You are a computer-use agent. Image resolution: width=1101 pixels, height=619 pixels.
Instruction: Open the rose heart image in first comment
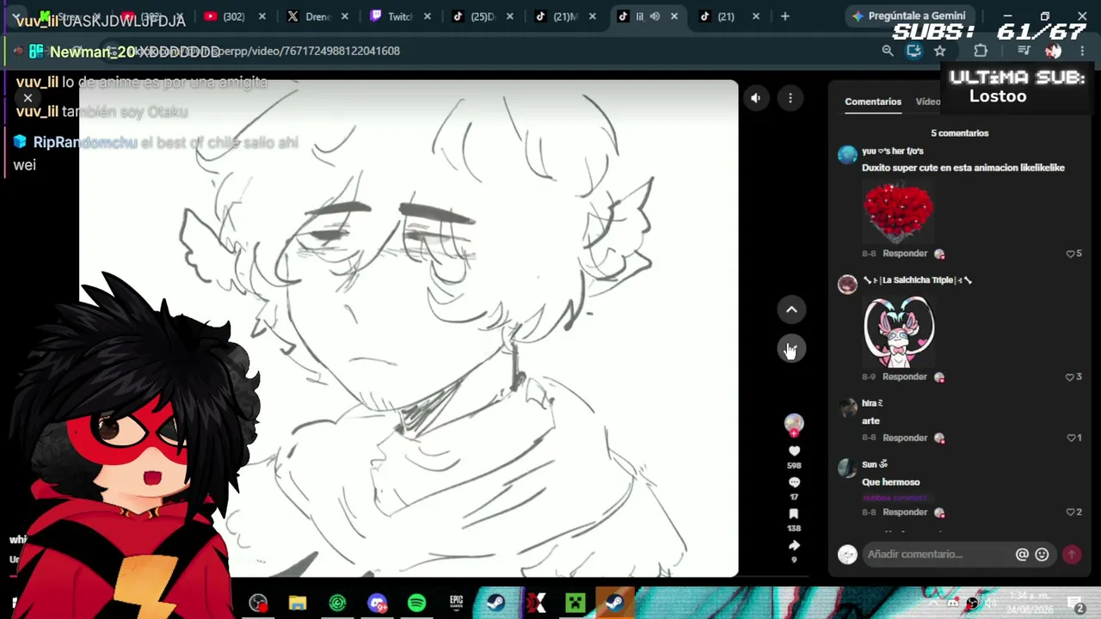tap(898, 211)
